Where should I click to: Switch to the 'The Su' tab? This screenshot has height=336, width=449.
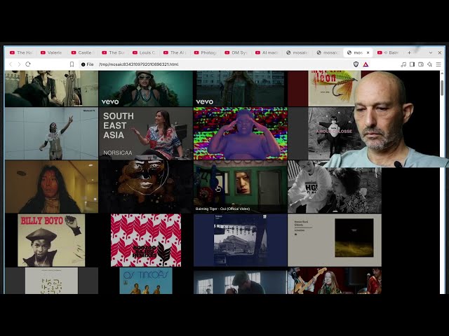point(113,52)
